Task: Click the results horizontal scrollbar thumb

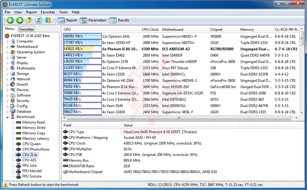Action: (x=179, y=118)
